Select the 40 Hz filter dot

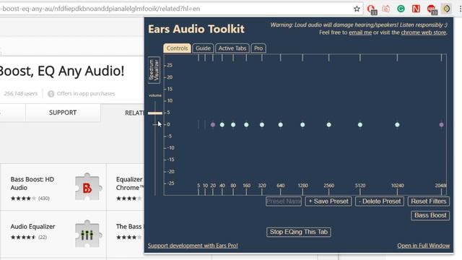coord(222,125)
